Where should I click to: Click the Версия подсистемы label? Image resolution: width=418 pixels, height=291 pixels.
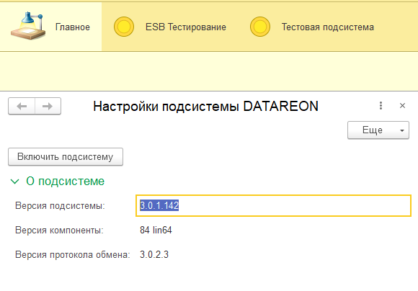(x=60, y=206)
